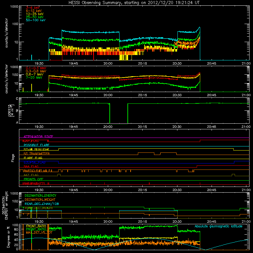Screen dimensions: 253x253
Task: Click the 19:45 tick under the keV panel
Action: point(73,64)
